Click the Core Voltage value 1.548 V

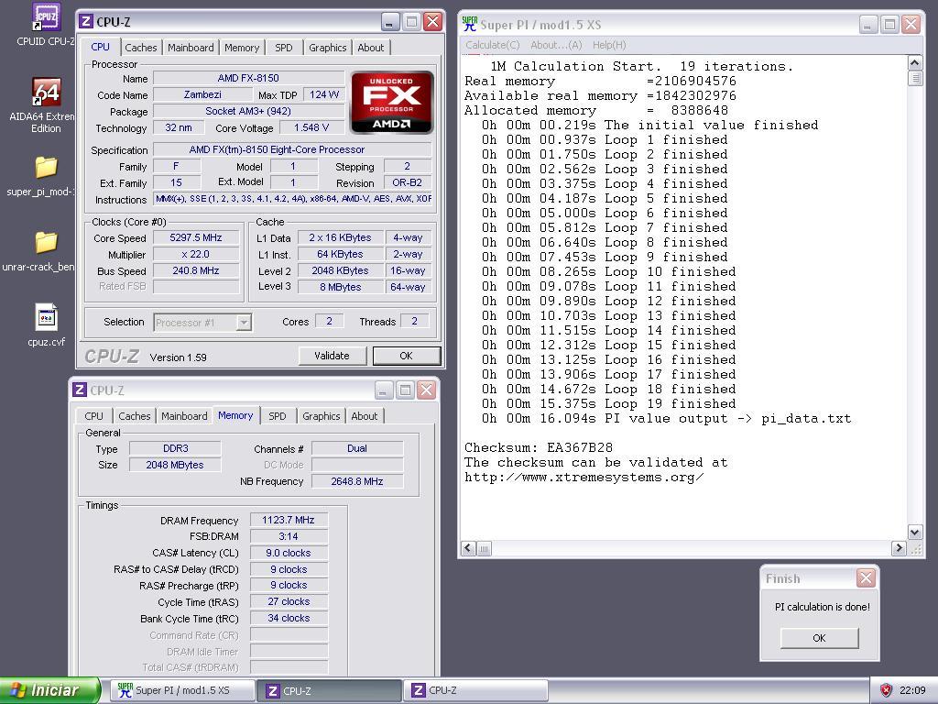(x=311, y=127)
